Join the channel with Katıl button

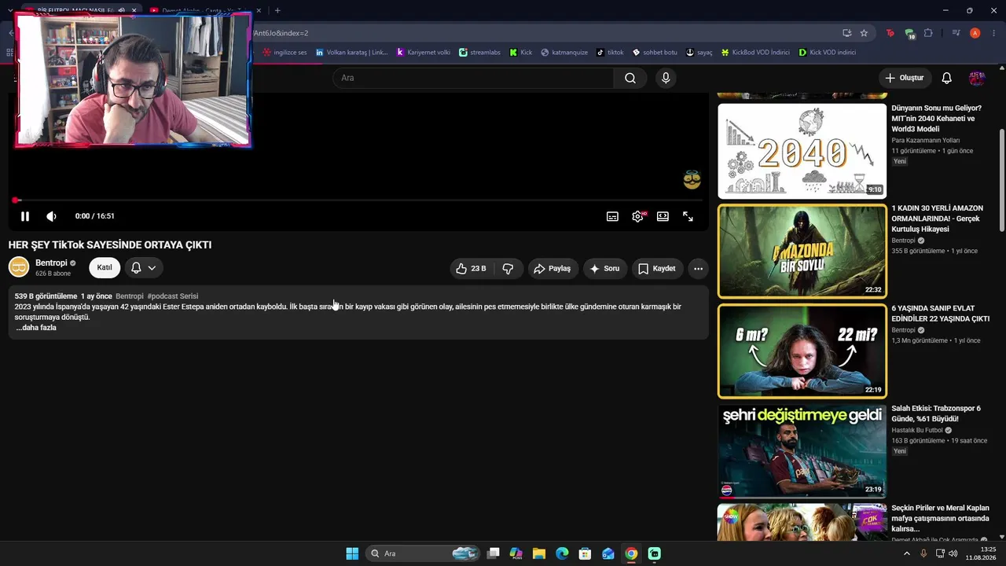(105, 267)
